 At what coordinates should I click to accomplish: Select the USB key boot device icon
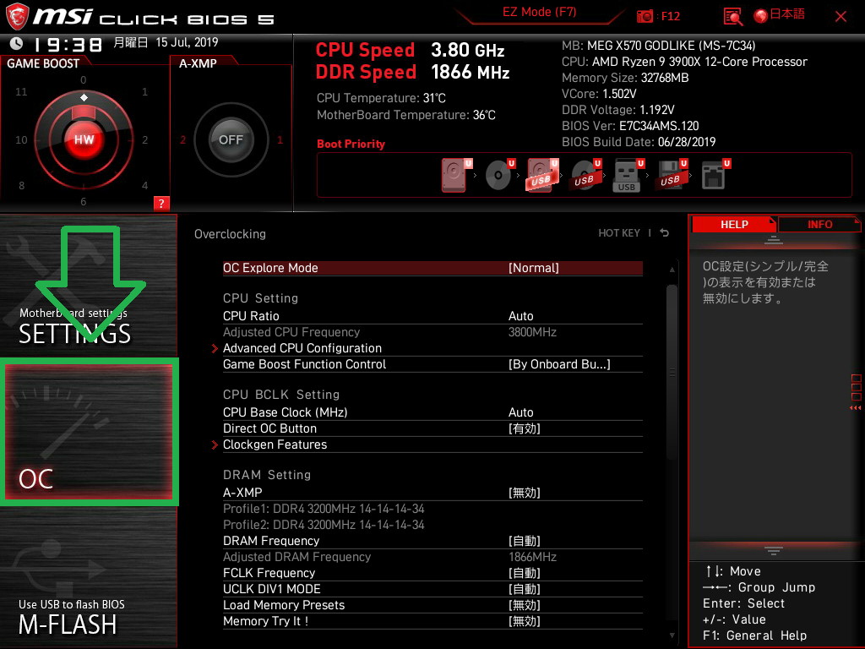628,176
